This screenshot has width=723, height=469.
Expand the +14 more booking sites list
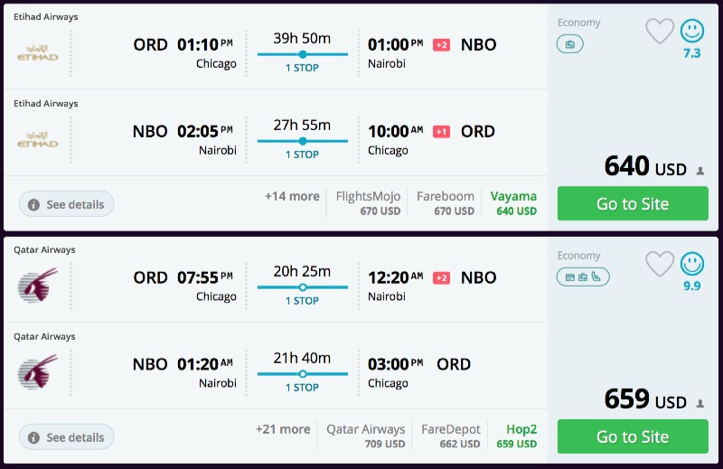tap(292, 196)
